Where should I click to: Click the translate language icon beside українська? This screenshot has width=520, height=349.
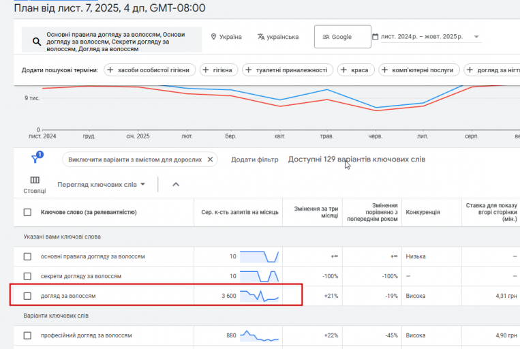click(x=261, y=37)
